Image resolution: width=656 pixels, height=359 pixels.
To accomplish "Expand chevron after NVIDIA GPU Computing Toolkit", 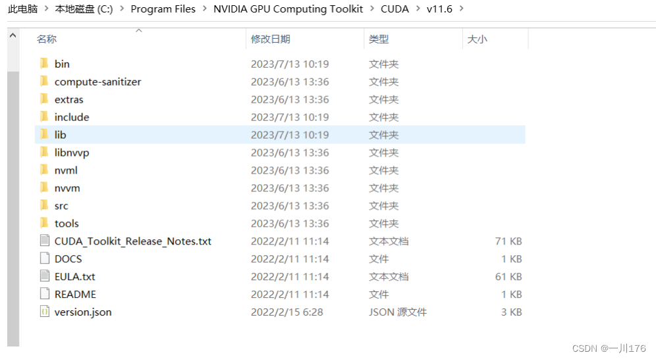I will tap(372, 9).
